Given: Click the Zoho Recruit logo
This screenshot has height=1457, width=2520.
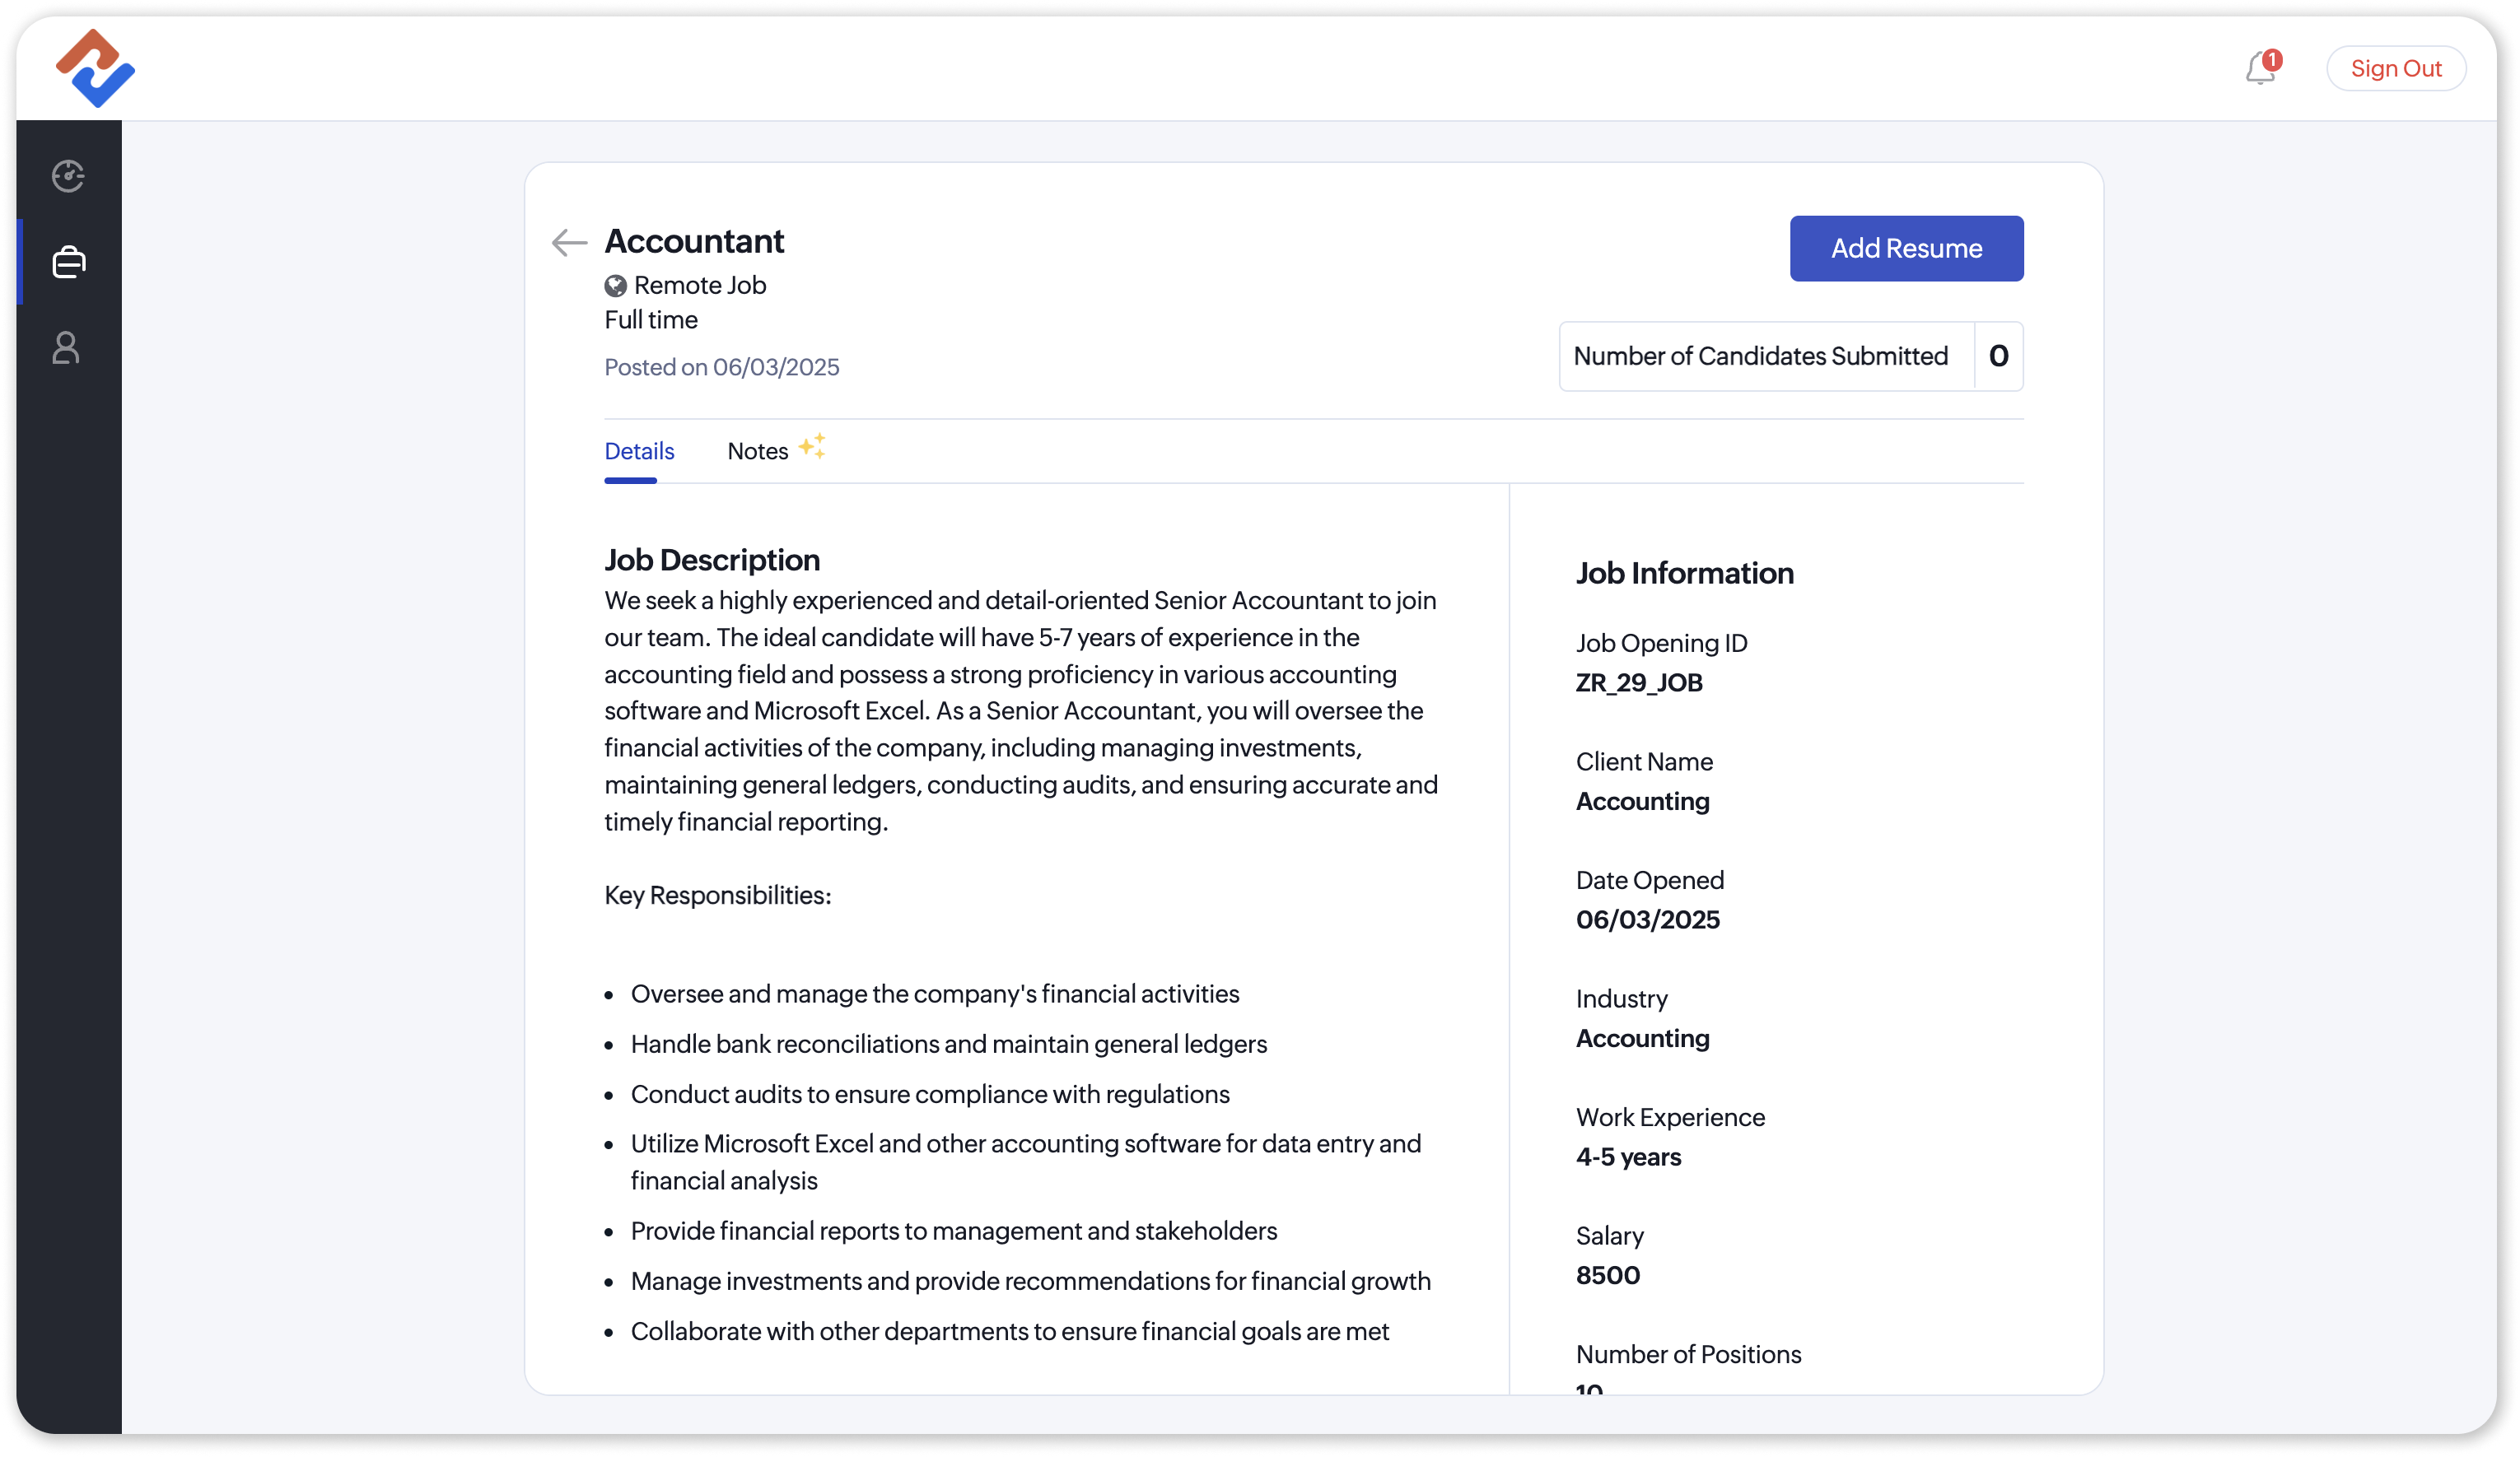Looking at the screenshot, I should point(95,68).
